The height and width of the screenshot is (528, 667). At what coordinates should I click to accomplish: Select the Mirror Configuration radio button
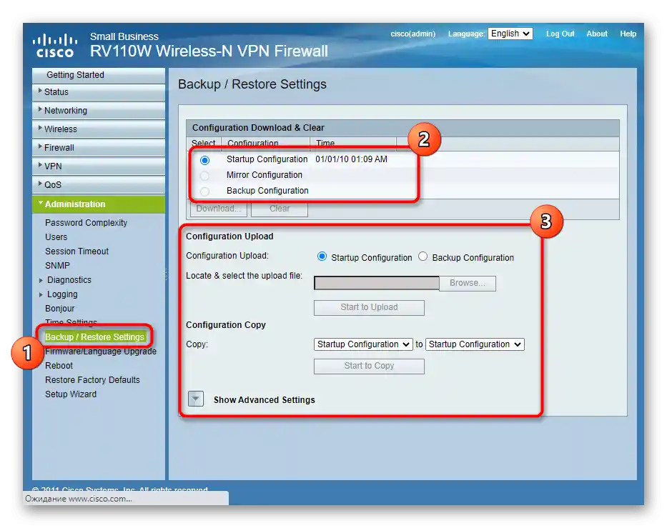tap(205, 176)
